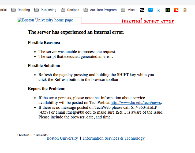Click the Boston University home page image link

[x=49, y=21]
